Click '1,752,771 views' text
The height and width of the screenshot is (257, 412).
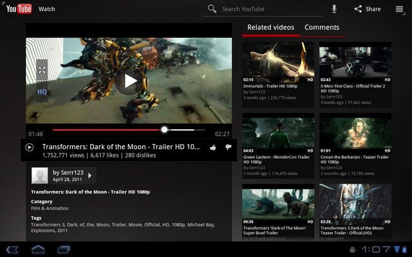pos(63,155)
